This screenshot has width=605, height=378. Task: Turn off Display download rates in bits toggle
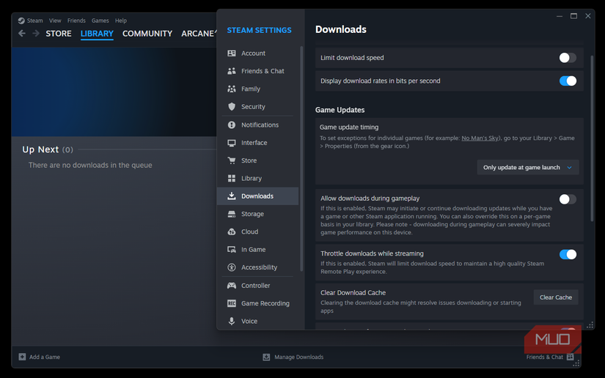pyautogui.click(x=568, y=81)
